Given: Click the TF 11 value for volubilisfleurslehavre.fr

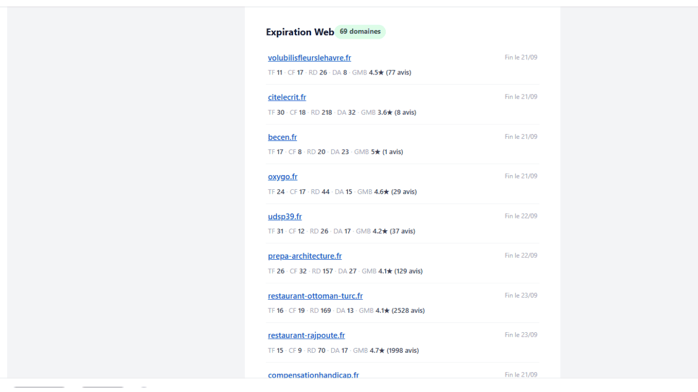Looking at the screenshot, I should click(x=275, y=72).
